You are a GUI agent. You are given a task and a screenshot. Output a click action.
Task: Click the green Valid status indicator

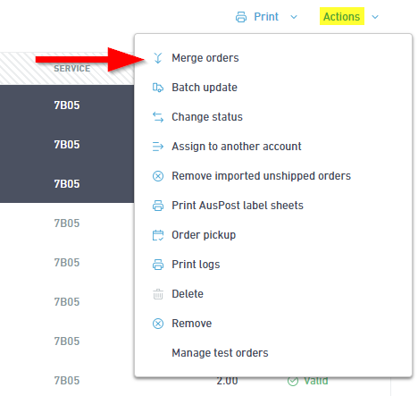308,381
